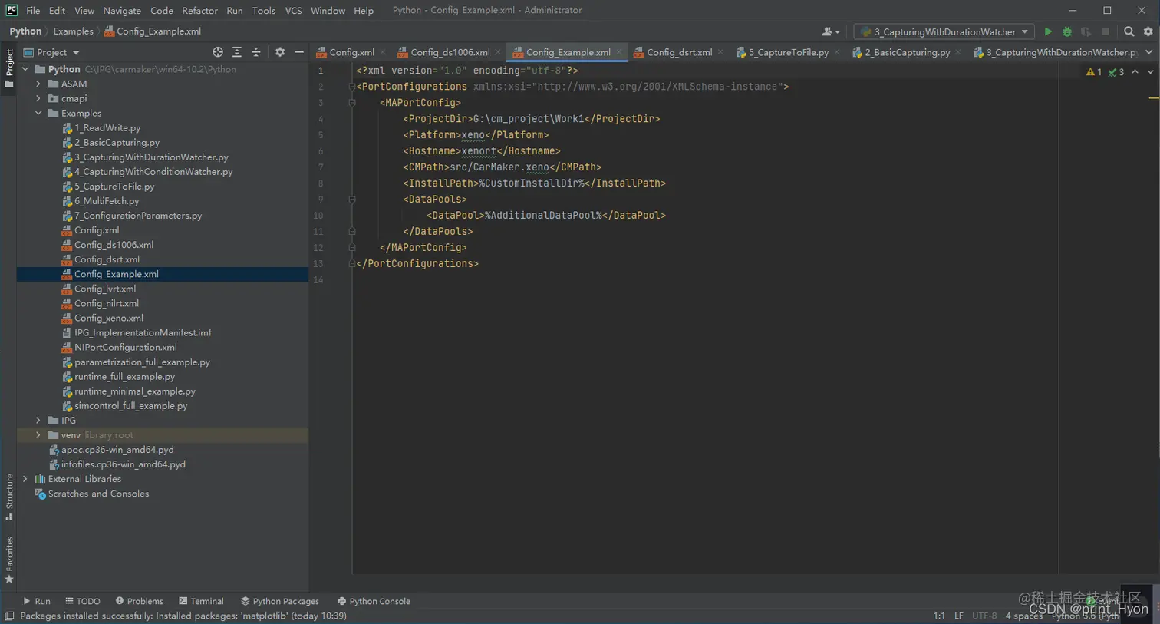Select Config_xeno.xml in project tree
Screen dimensions: 1160x624
click(x=108, y=318)
